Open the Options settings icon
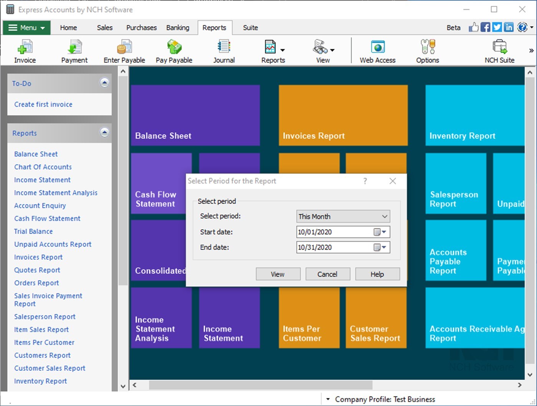This screenshot has height=406, width=537. coord(427,50)
